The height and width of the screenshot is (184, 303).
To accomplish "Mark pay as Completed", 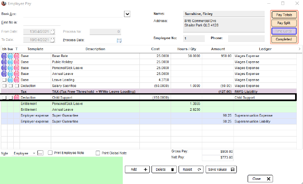I will tap(284, 39).
